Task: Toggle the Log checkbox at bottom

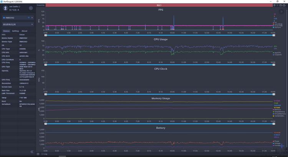Action: coord(38,154)
